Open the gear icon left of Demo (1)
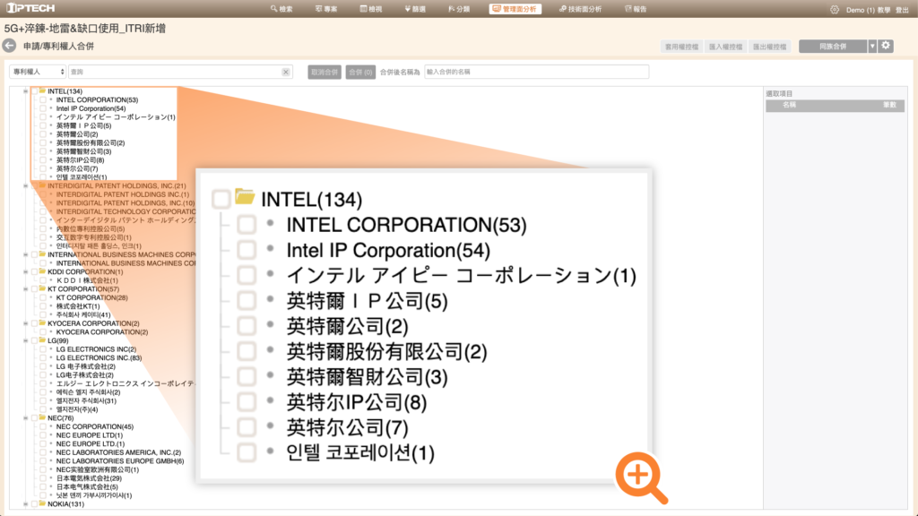Image resolution: width=918 pixels, height=516 pixels. [835, 9]
